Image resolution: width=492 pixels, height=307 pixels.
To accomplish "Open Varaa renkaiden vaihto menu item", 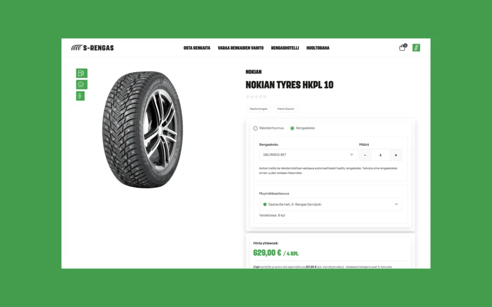I will 241,48.
